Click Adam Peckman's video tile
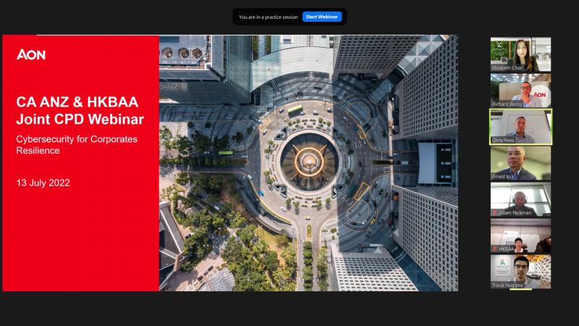Screen dimensions: 579x326 [520, 198]
